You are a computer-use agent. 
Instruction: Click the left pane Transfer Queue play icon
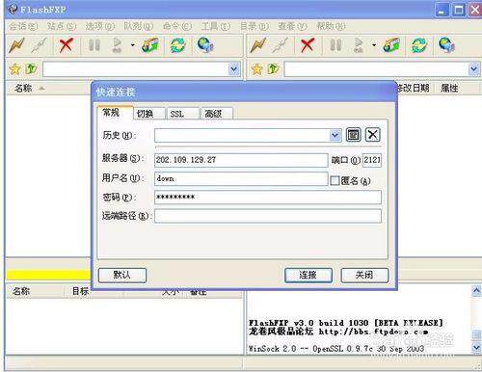coord(117,45)
